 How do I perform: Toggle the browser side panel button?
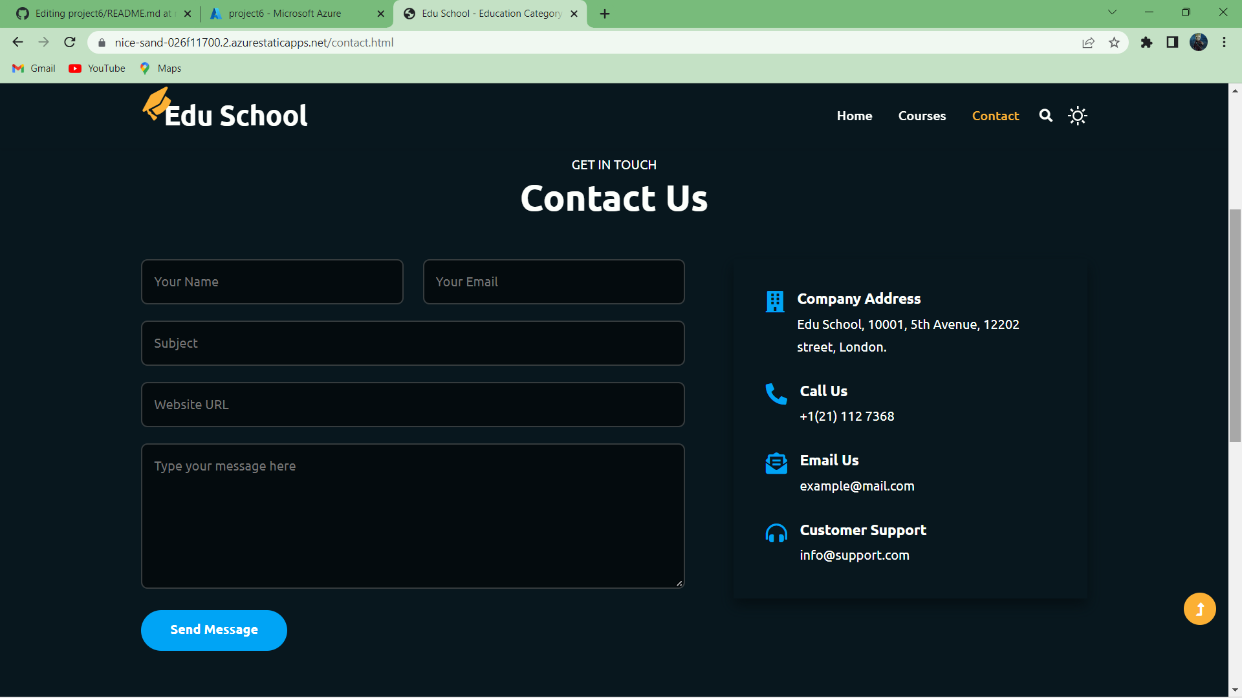[1172, 43]
